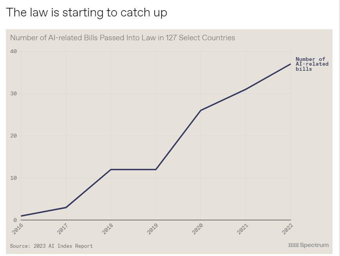
Task: Click the 20 y-axis label
Action: pos(13,136)
